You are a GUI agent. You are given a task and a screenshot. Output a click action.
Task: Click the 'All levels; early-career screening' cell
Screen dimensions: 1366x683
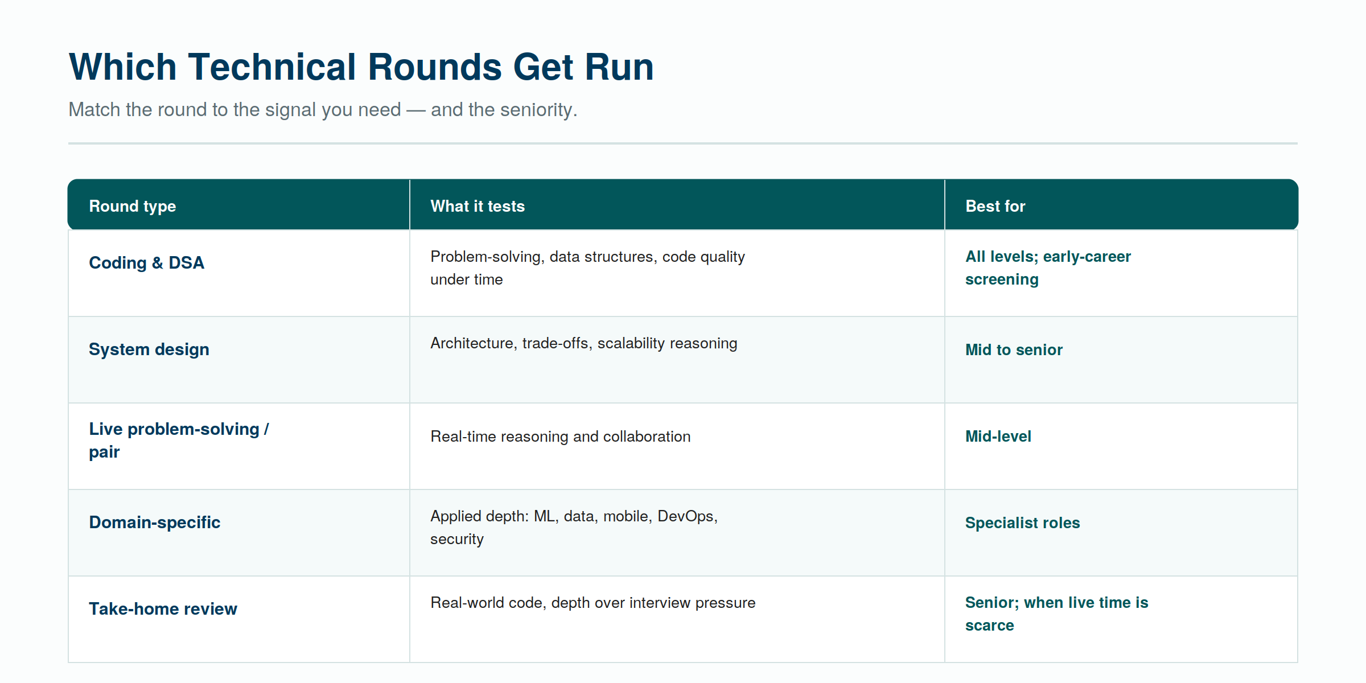(1048, 268)
